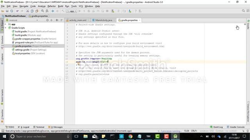Click the Cut scissors icon
250x140 pixels.
[x=28, y=11]
